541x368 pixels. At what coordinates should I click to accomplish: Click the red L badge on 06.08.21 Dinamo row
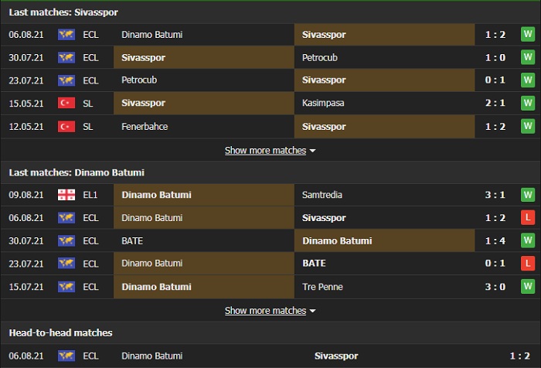(x=527, y=218)
